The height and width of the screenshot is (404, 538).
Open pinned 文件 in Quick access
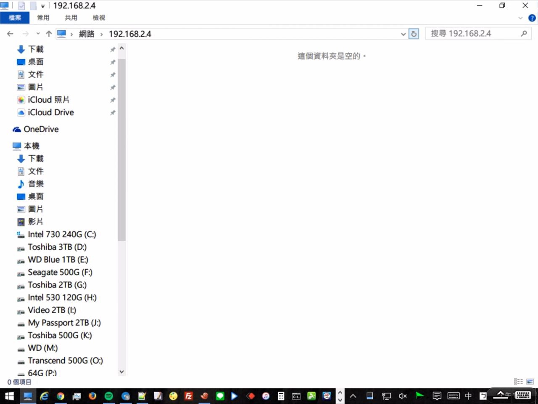click(36, 74)
